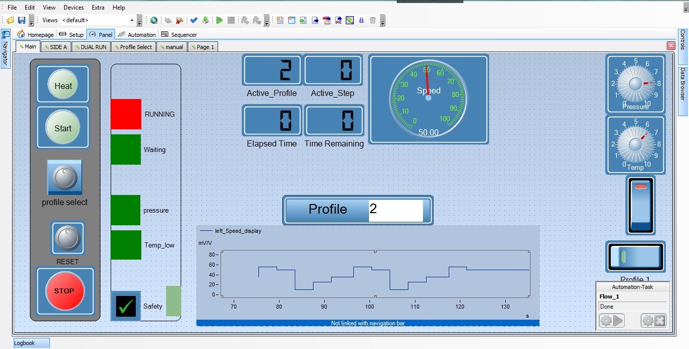Click the globe search toolbar icon
Image resolution: width=689 pixels, height=349 pixels.
pyautogui.click(x=154, y=20)
